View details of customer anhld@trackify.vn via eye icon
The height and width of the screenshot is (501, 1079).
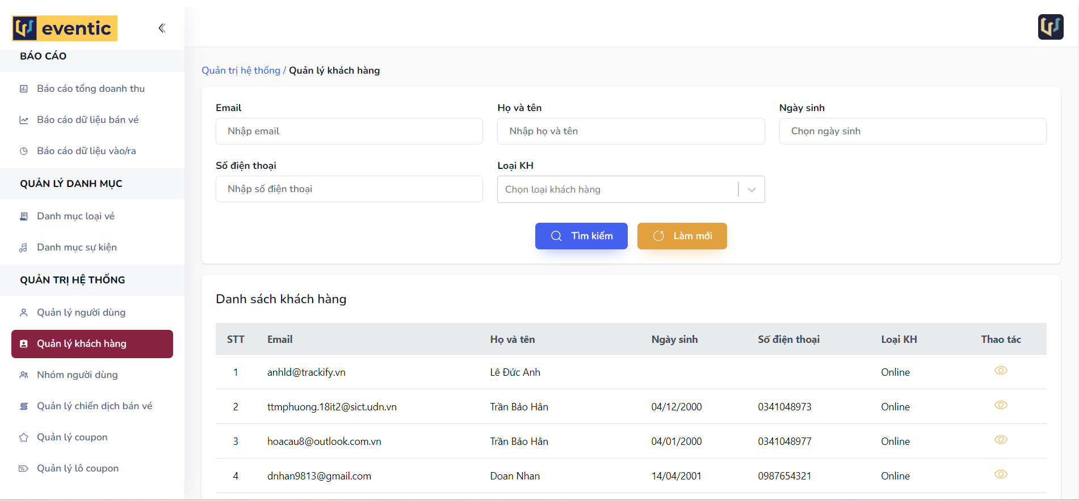(1001, 371)
